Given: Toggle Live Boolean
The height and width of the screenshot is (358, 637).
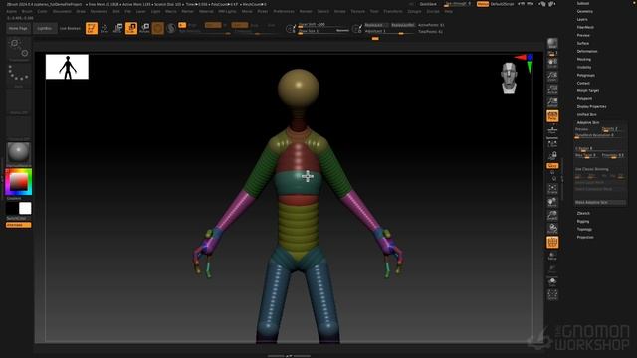Looking at the screenshot, I should tap(70, 29).
